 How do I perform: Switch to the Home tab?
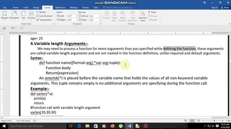pos(16,8)
